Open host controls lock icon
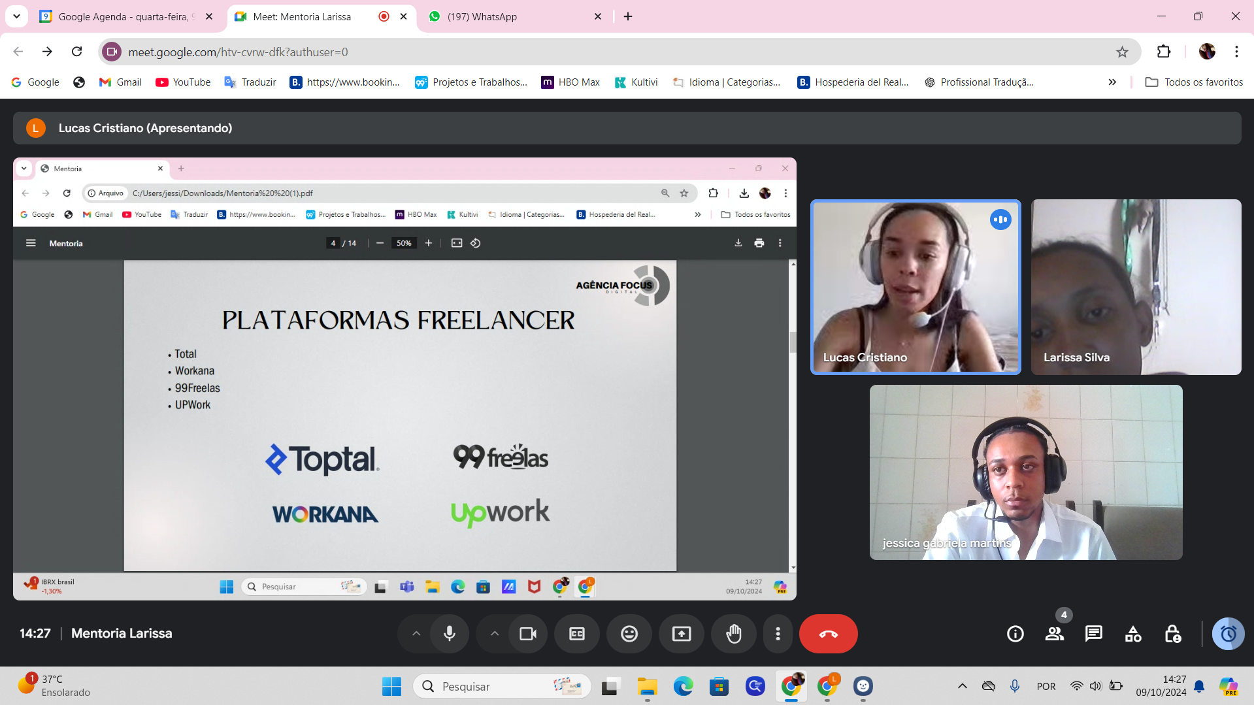The width and height of the screenshot is (1254, 705). pos(1173,634)
